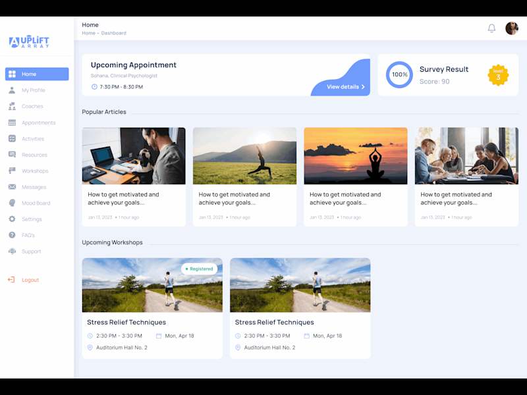The height and width of the screenshot is (395, 527).
Task: Click the Settings gear icon
Action: pos(12,219)
